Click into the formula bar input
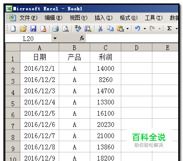The height and width of the screenshot is (161, 183). pyautogui.click(x=132, y=38)
